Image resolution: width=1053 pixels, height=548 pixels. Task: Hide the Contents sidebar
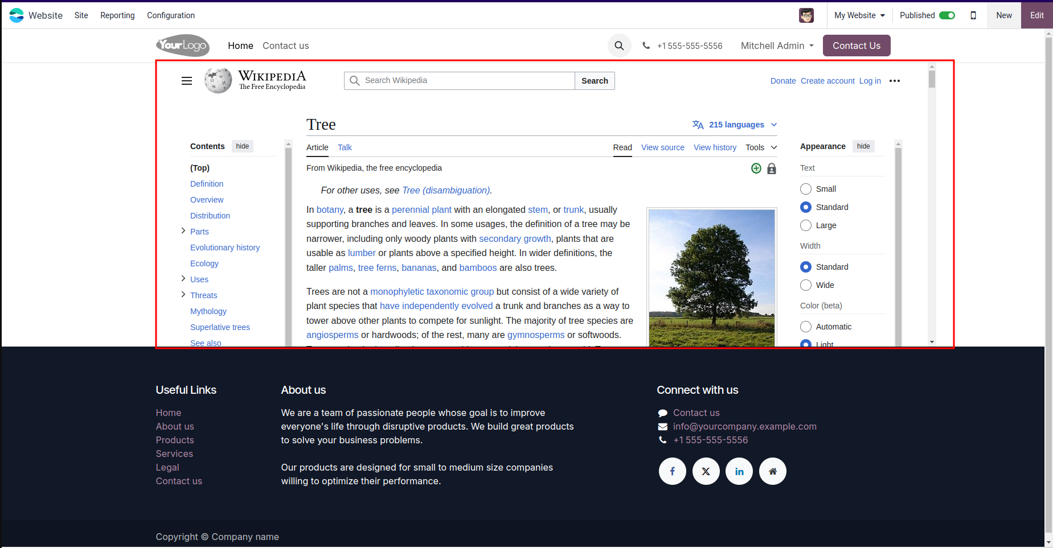pyautogui.click(x=243, y=146)
